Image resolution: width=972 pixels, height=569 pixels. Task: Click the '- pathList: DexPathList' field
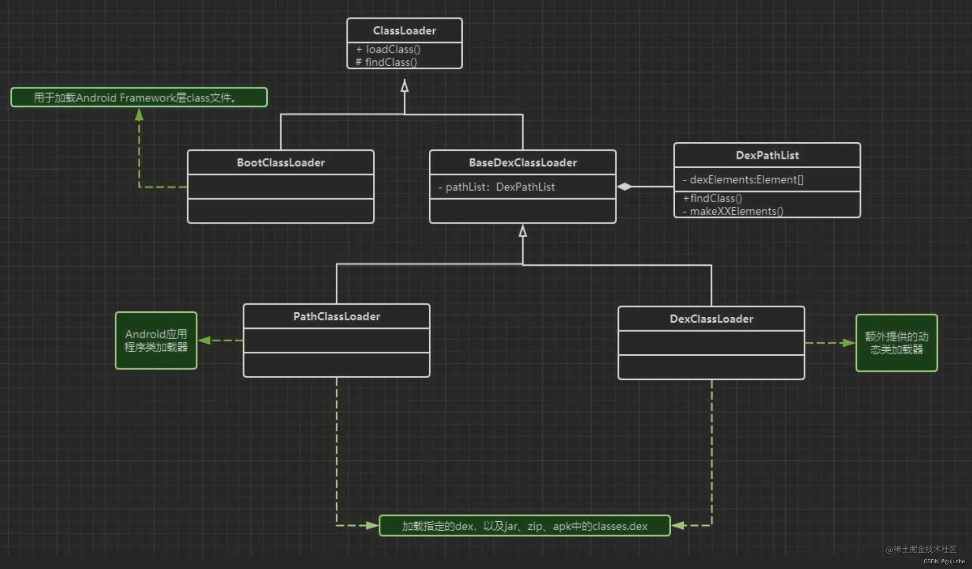(x=496, y=187)
